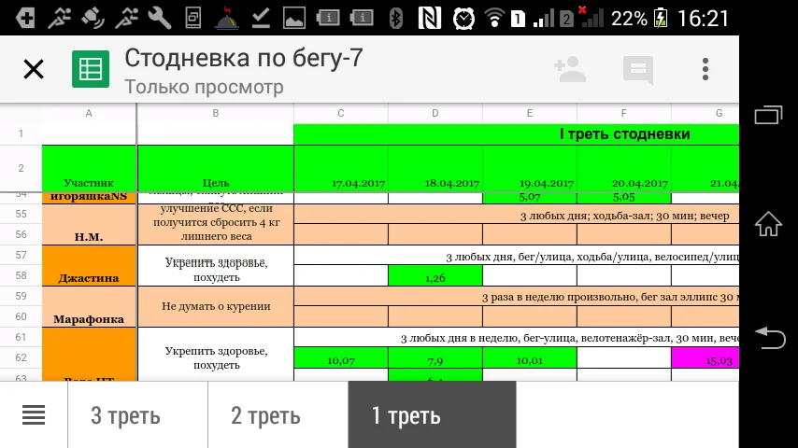Select the 17.04.2017 date cell
Image resolution: width=798 pixels, height=448 pixels.
pyautogui.click(x=341, y=168)
